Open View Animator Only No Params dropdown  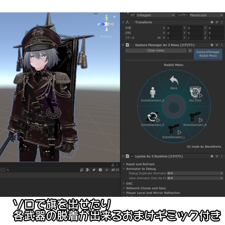tap(195, 178)
